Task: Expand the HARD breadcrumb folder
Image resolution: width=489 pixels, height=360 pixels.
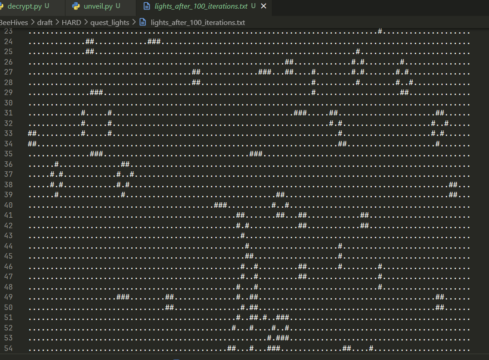Action: [71, 22]
